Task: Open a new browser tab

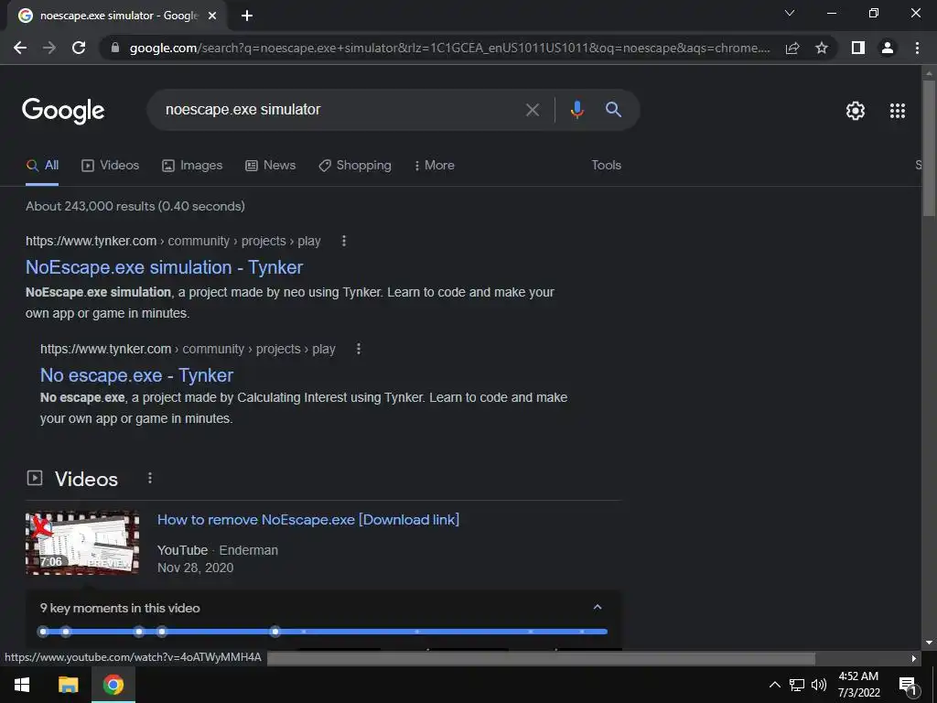Action: (247, 16)
